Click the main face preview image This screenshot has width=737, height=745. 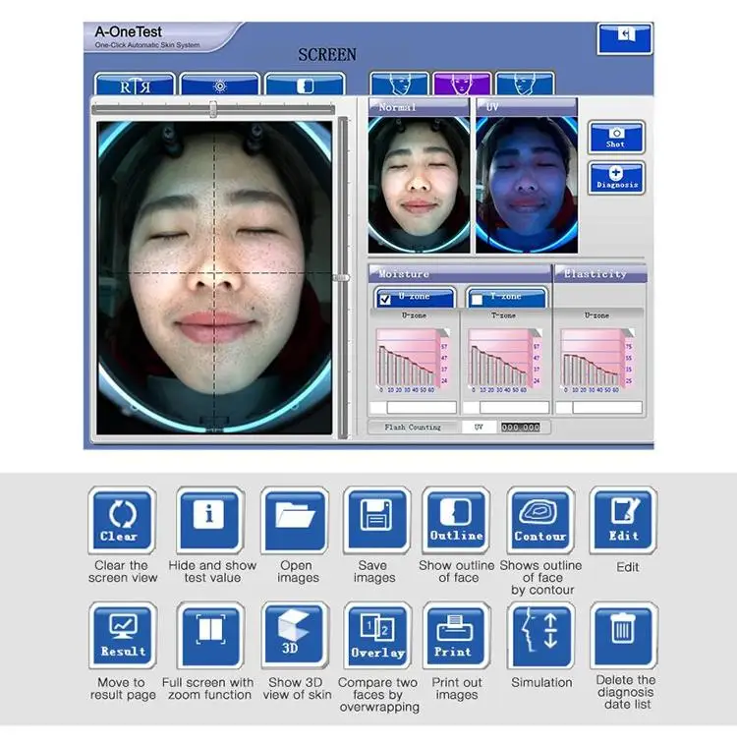pyautogui.click(x=214, y=277)
